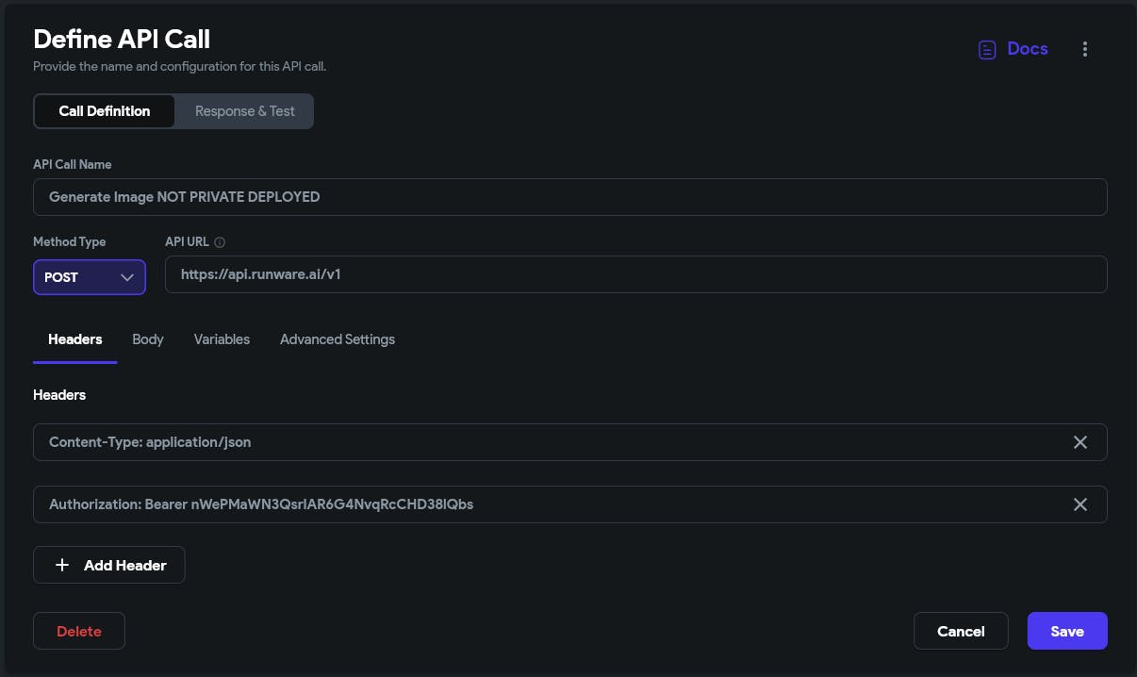Click the API URL info icon
Viewport: 1137px width, 677px height.
220,242
